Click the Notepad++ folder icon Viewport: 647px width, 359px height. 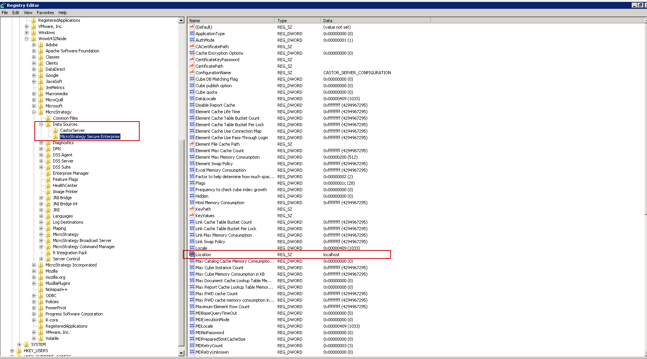pyautogui.click(x=41, y=289)
